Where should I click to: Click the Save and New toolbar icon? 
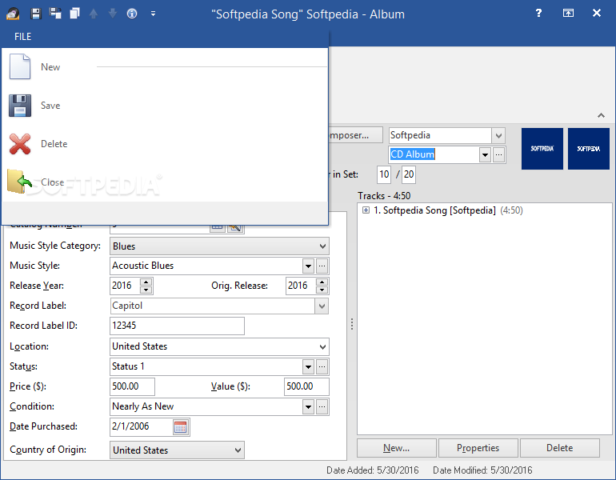[x=55, y=14]
